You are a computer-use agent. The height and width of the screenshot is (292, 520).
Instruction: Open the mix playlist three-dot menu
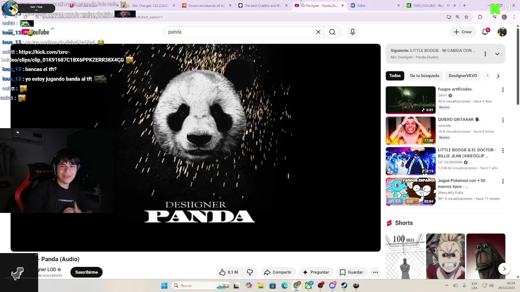[x=485, y=54]
